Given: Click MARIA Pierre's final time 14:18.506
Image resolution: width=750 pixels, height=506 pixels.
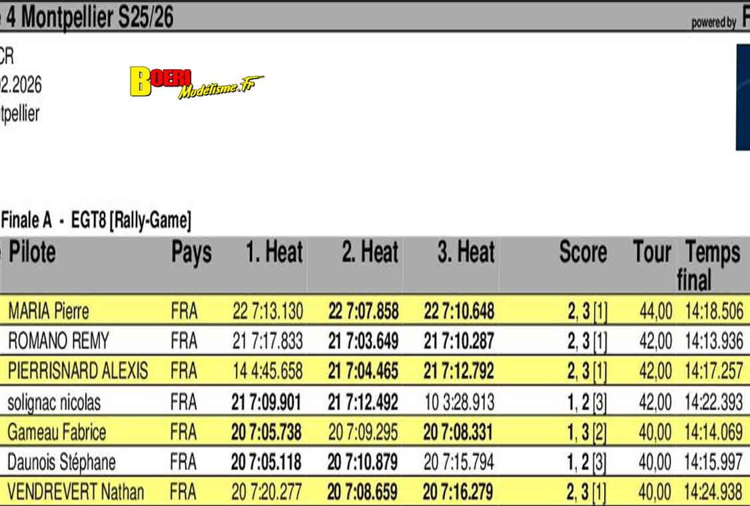Looking at the screenshot, I should click(713, 311).
